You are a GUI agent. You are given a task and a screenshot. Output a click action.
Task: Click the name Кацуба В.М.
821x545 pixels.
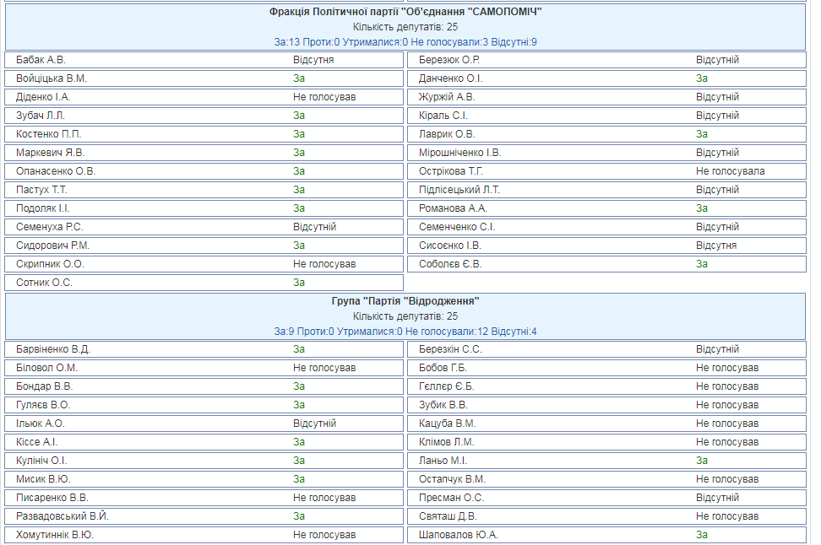pyautogui.click(x=447, y=424)
